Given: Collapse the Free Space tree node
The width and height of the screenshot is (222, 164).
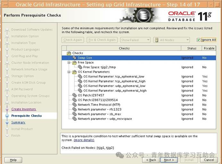Looking at the screenshot, I should (69, 63).
